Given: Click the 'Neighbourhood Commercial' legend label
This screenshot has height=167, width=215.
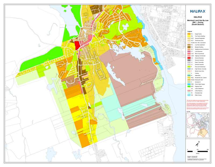Looking at the screenshot, I should (202, 49).
